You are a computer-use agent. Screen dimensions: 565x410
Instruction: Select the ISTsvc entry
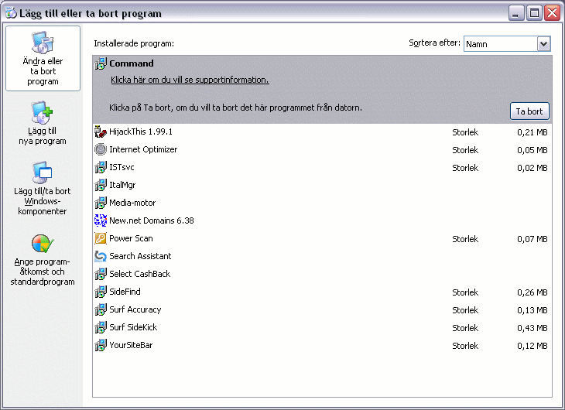pos(322,167)
